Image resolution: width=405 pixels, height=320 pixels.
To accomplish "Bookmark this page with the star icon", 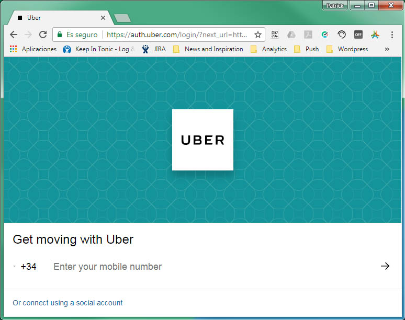I will [258, 35].
